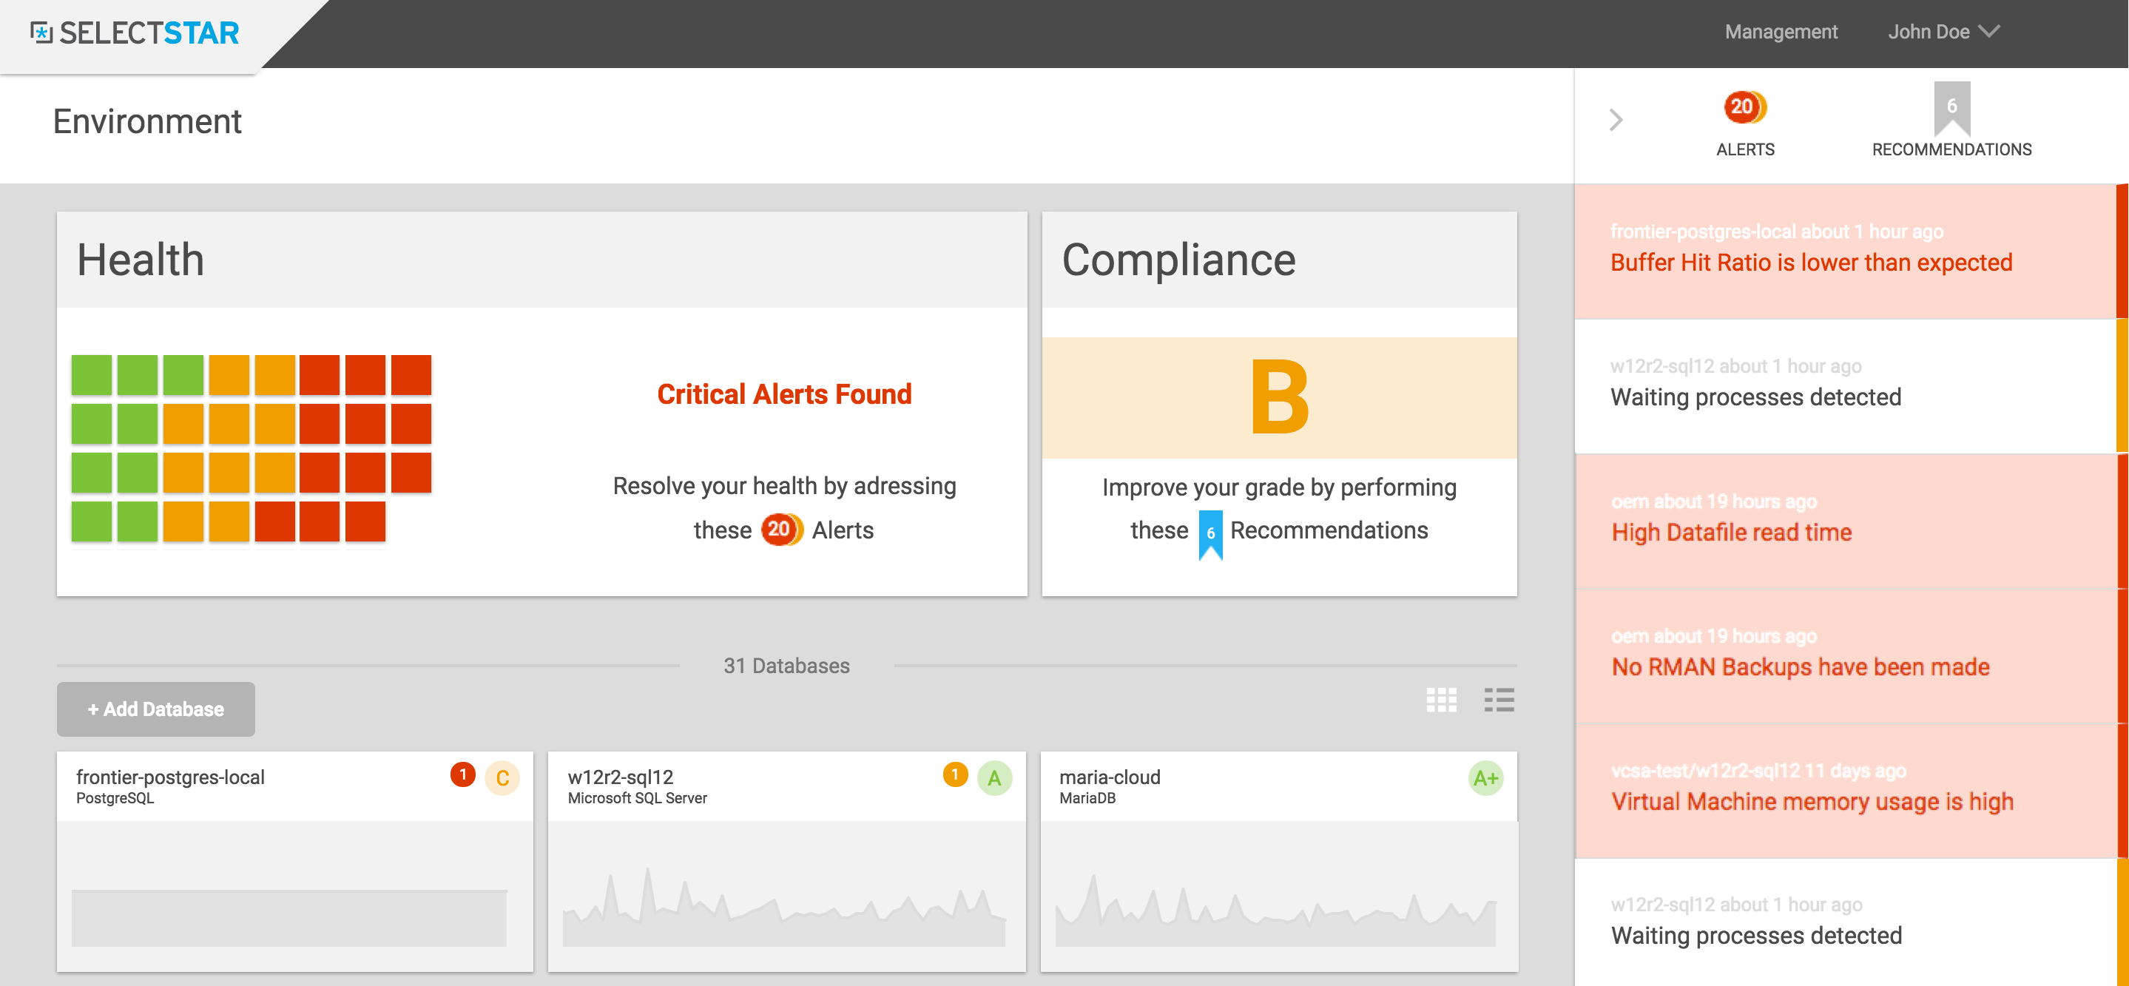
Task: Open Buffer Hit Ratio is lower alert
Action: [1811, 263]
